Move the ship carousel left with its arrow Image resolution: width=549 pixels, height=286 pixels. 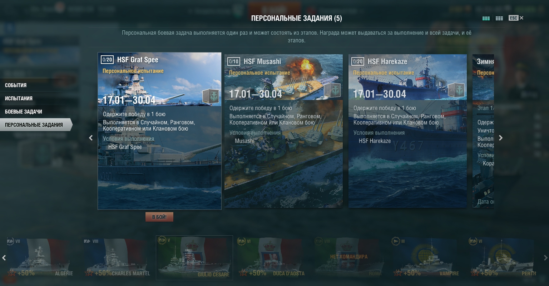tap(4, 258)
